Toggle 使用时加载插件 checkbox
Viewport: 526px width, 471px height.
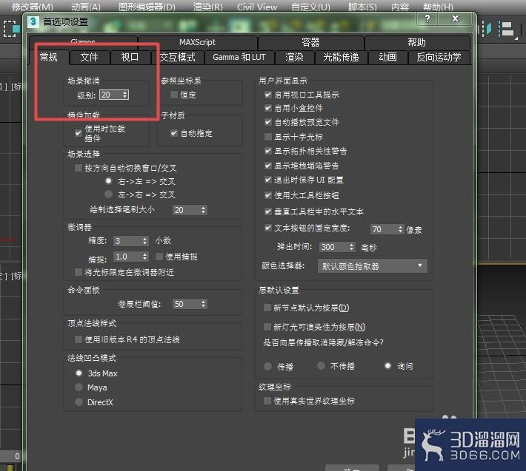pyautogui.click(x=79, y=133)
